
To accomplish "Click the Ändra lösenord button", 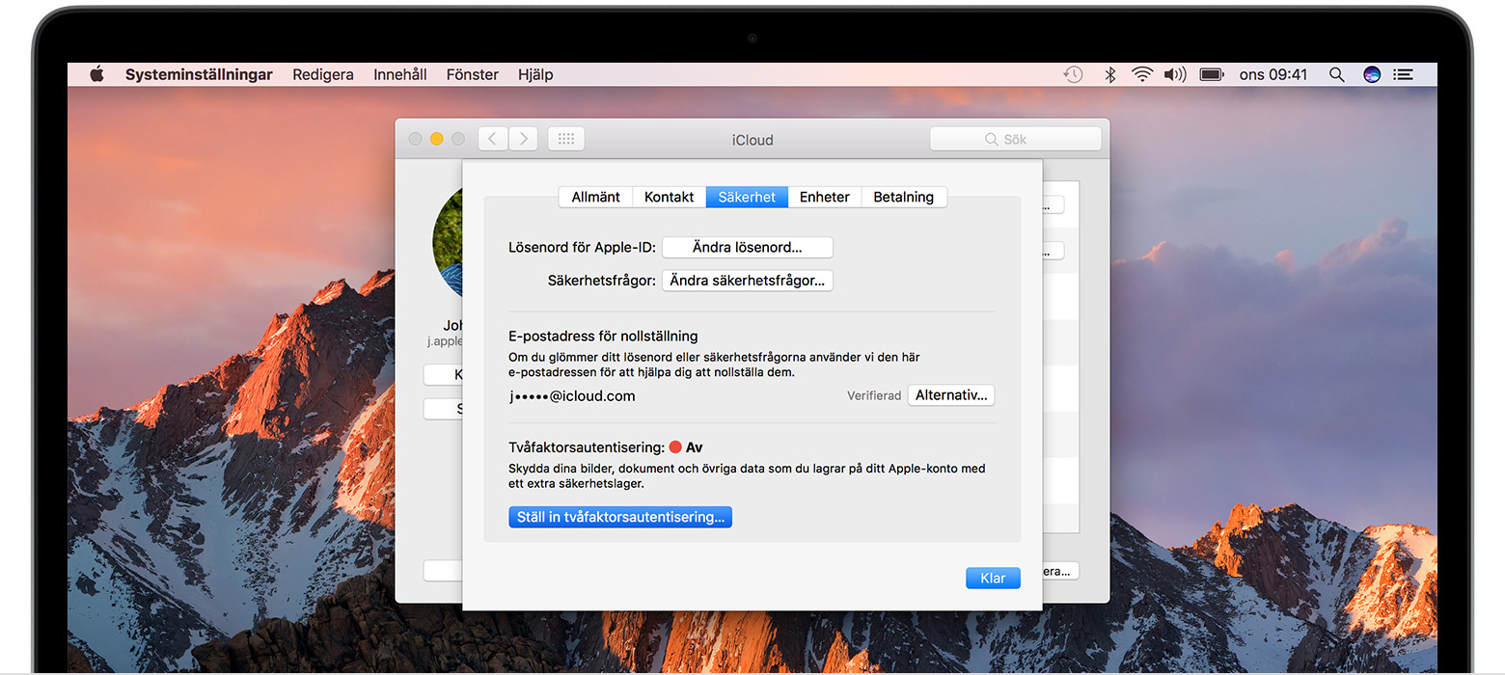I will tap(747, 248).
